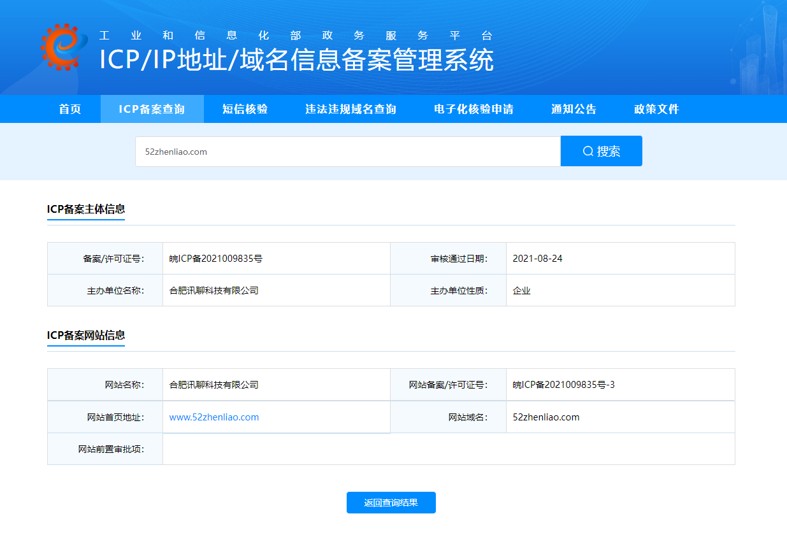
Task: Select the 电子化核验申请 menu item
Action: [473, 109]
